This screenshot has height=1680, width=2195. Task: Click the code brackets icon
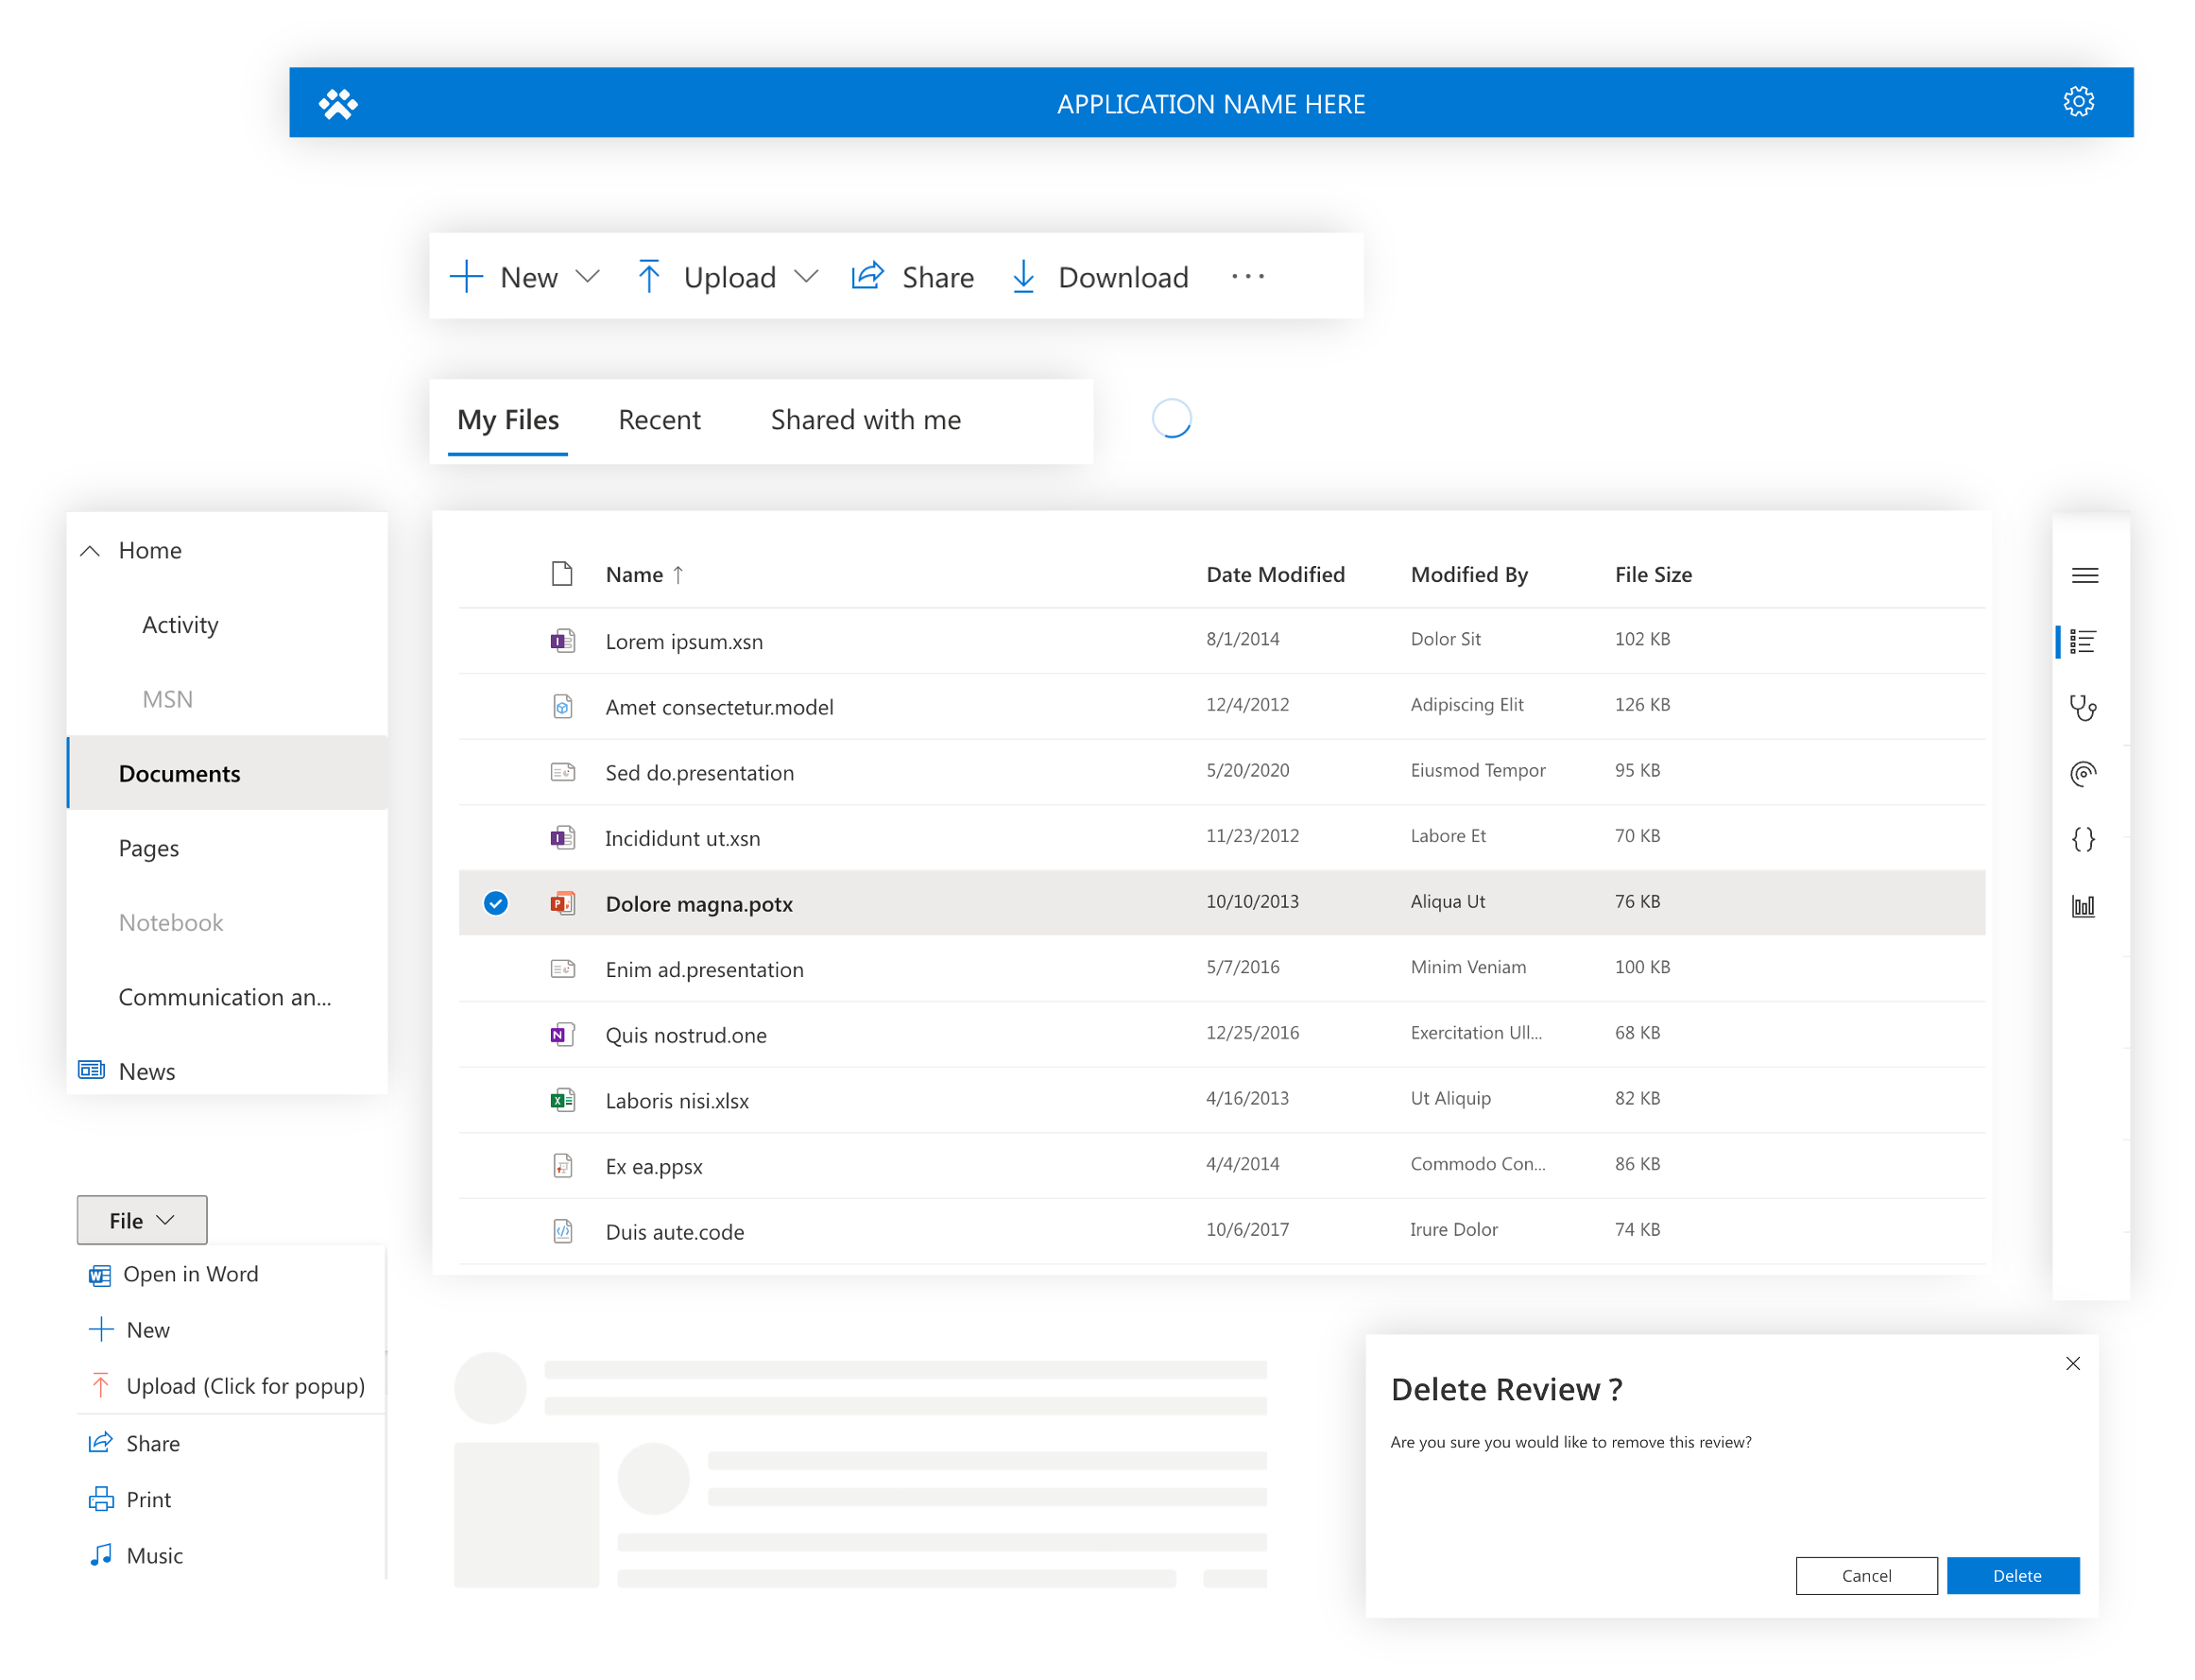[2087, 838]
